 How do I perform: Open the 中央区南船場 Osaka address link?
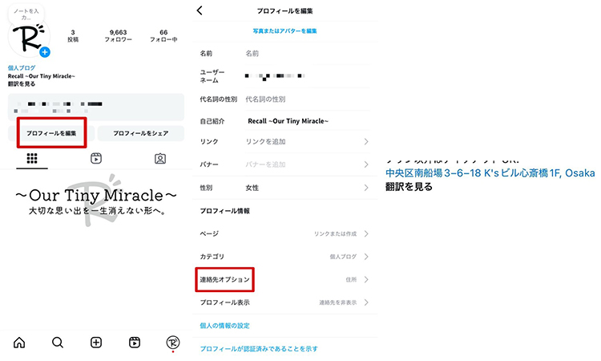(490, 173)
